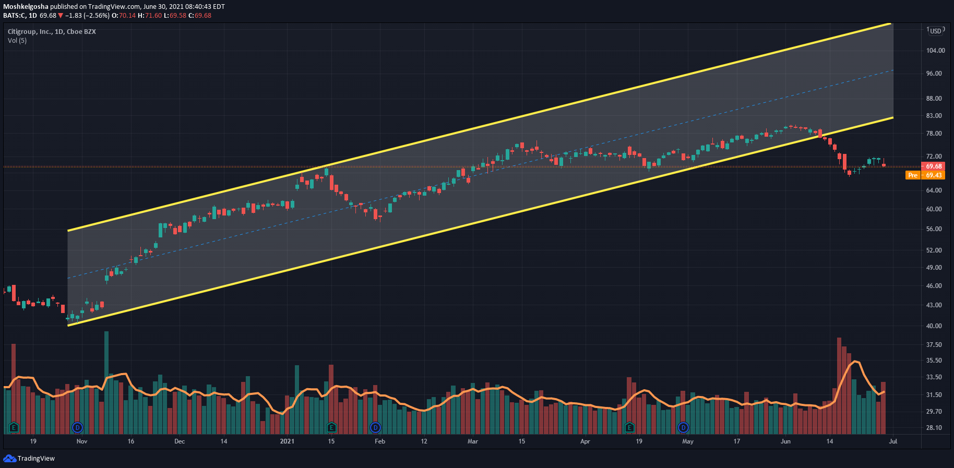Click the USD currency label on price axis
The width and height of the screenshot is (954, 468).
pyautogui.click(x=936, y=31)
